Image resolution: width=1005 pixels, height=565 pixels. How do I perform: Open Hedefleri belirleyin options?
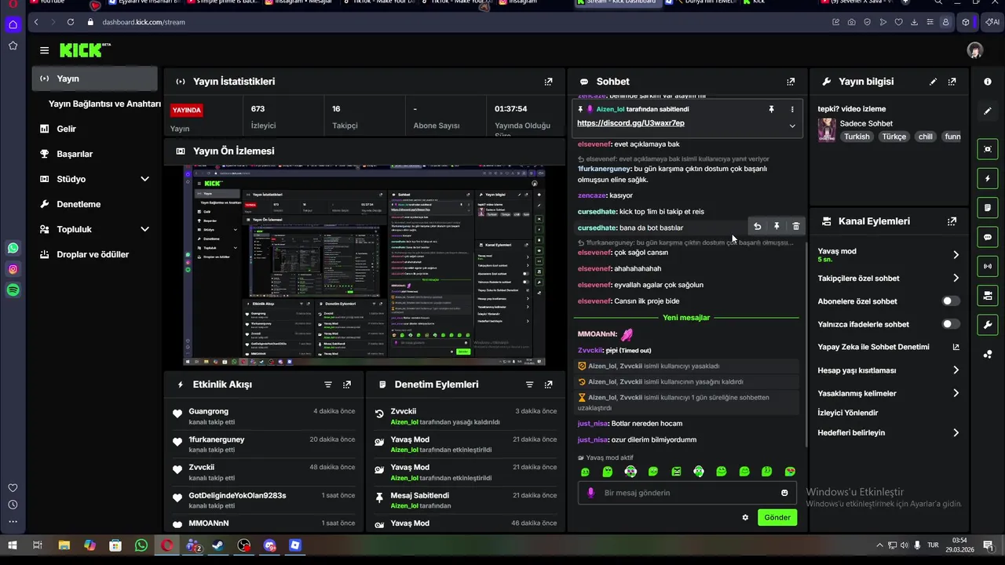(x=956, y=432)
